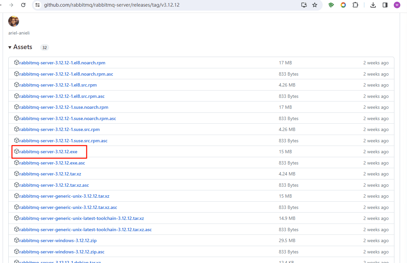The height and width of the screenshot is (263, 407).
Task: Click the install app icon in address bar
Action: point(304,5)
